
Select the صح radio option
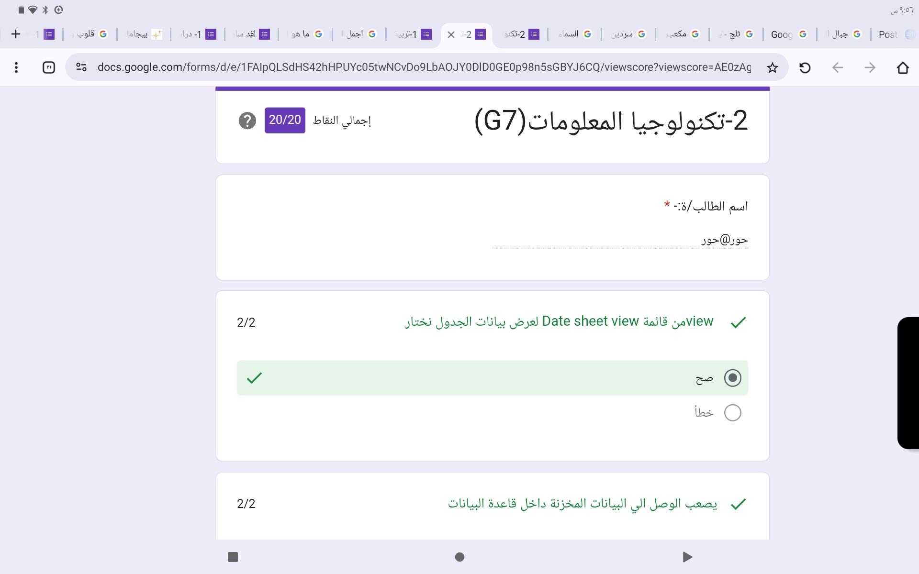[x=732, y=378]
